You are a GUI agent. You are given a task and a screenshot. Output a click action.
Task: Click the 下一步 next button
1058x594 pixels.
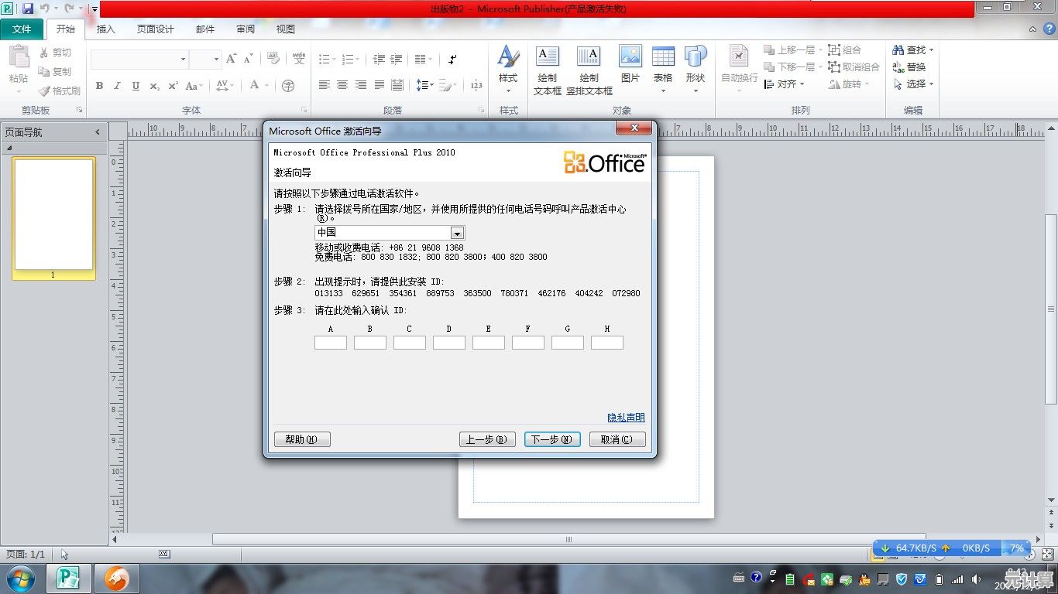551,439
